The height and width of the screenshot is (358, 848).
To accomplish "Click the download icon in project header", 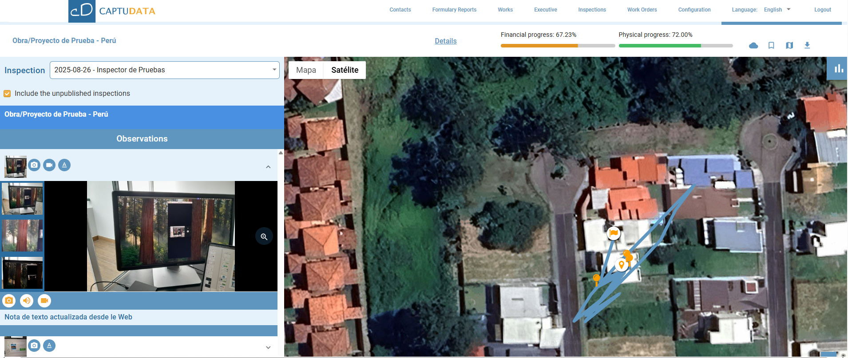I will pyautogui.click(x=807, y=45).
